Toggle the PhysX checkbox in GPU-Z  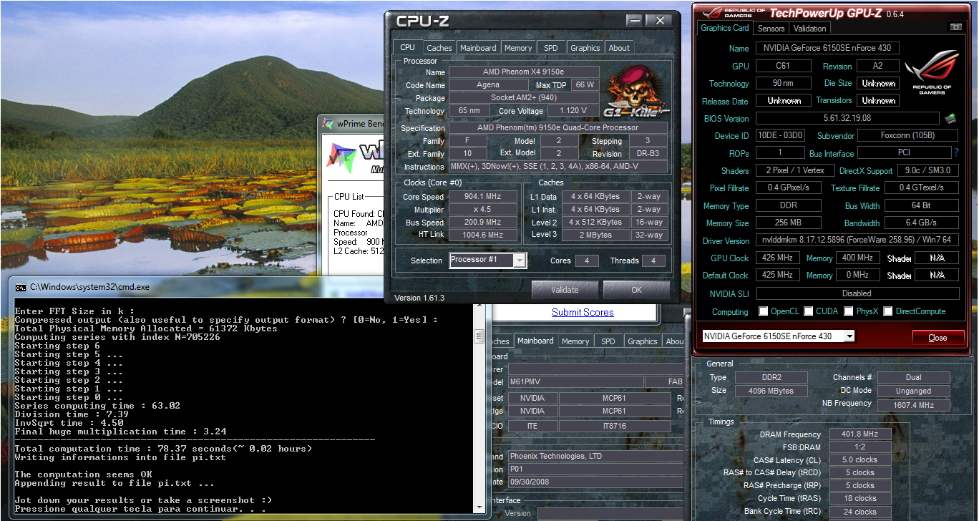pos(849,311)
